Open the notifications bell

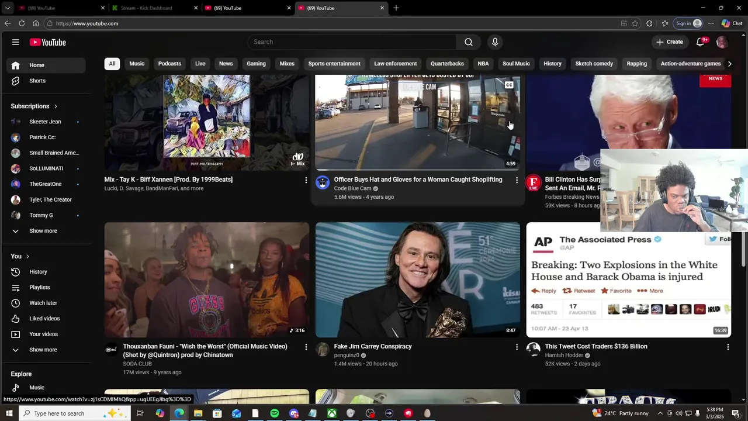(700, 42)
